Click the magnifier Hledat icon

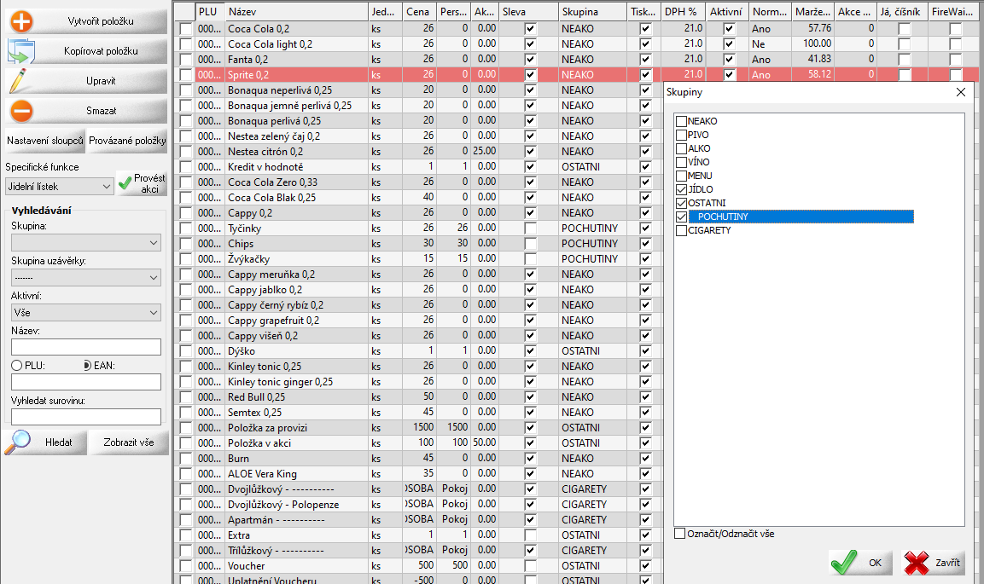pos(19,442)
